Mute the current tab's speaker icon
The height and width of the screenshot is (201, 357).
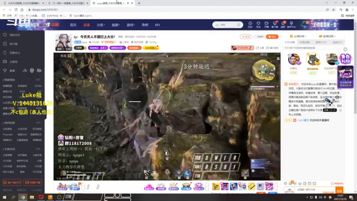click(x=128, y=3)
